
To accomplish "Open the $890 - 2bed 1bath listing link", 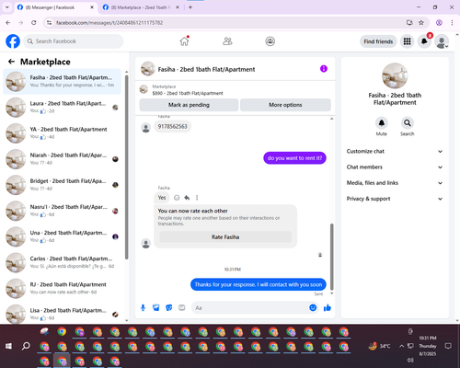I will click(188, 93).
